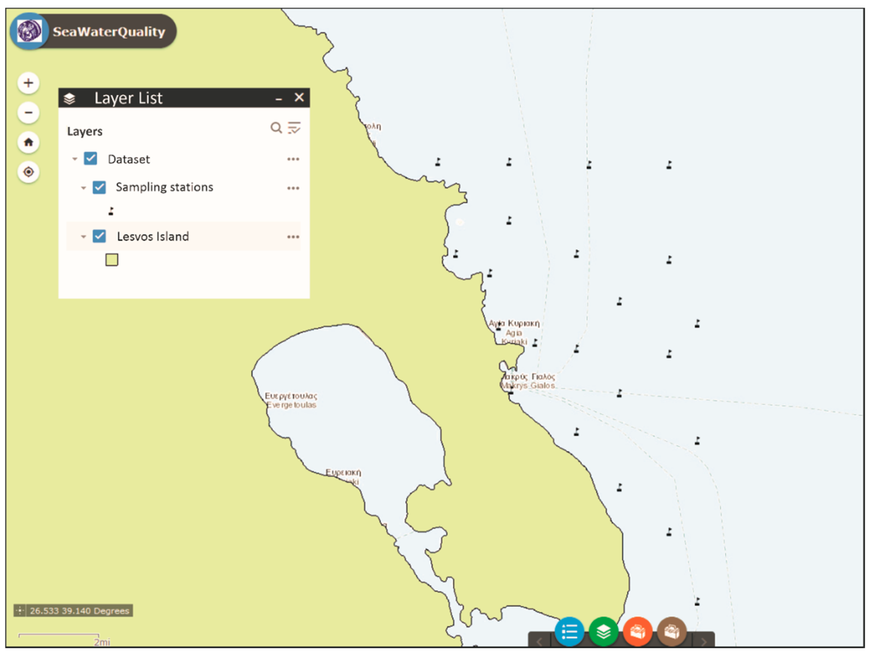Screen dimensions: 873x654
Task: Click the zoom out minus button
Action: 28,112
